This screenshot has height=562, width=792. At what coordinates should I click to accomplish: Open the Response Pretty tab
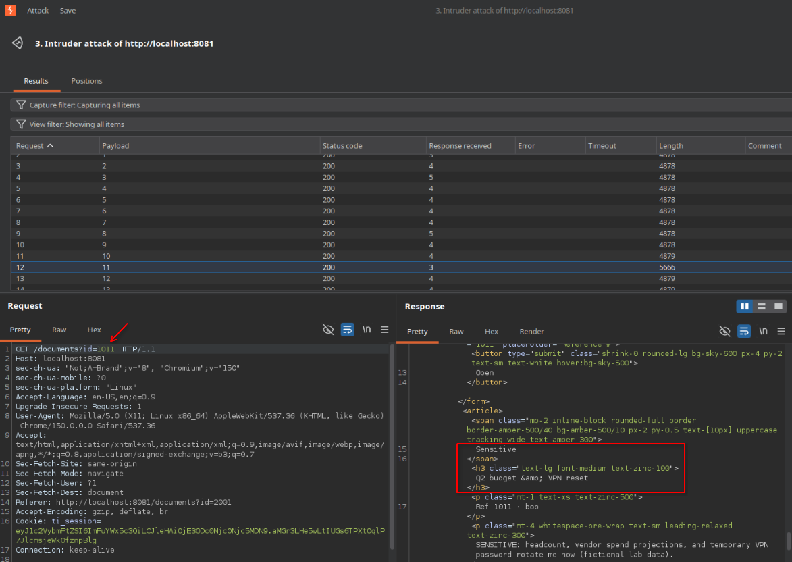pos(417,332)
